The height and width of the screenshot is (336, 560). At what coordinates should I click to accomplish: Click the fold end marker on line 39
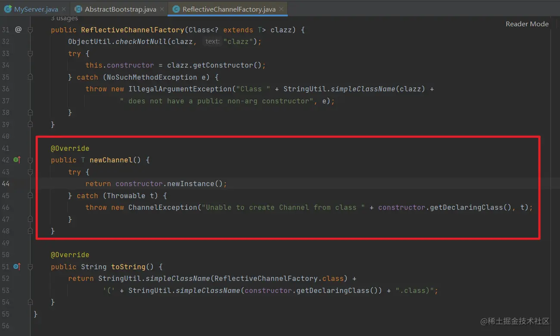click(30, 124)
